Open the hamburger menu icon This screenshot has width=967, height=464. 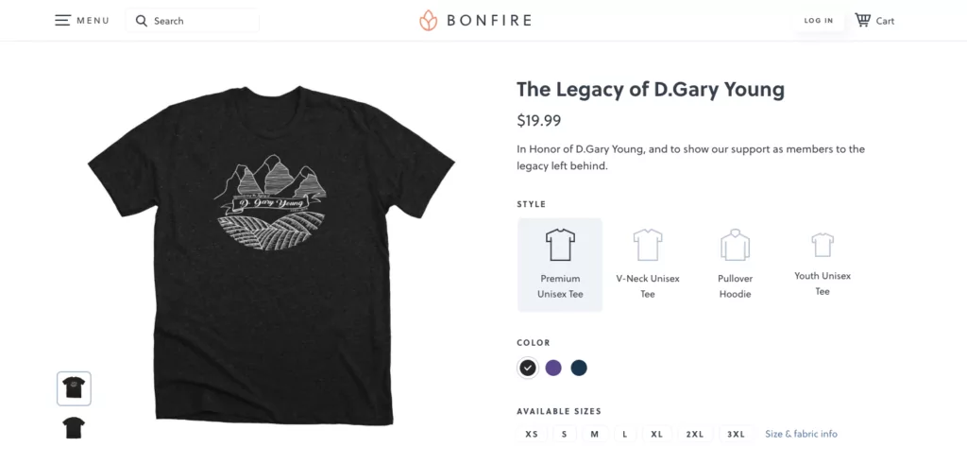pos(63,20)
